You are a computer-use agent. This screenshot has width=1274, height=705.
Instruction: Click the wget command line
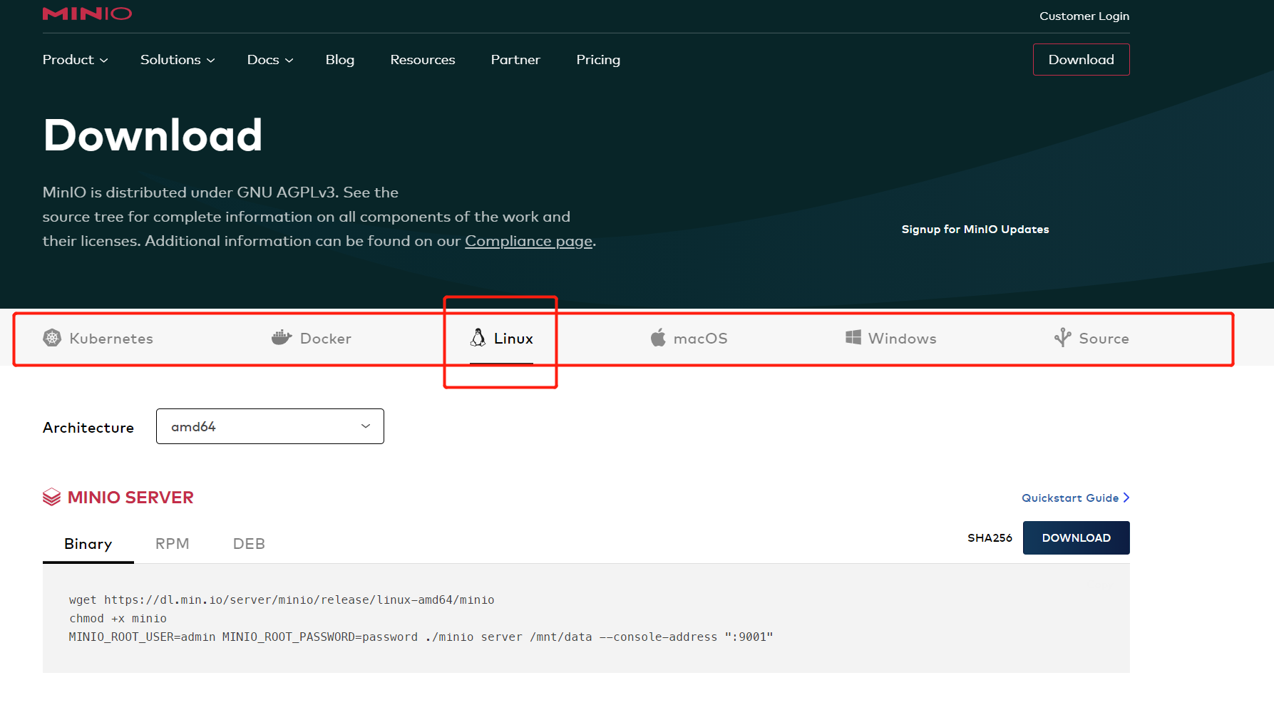coord(282,600)
